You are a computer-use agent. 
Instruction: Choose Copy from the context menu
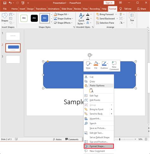coord(99,81)
